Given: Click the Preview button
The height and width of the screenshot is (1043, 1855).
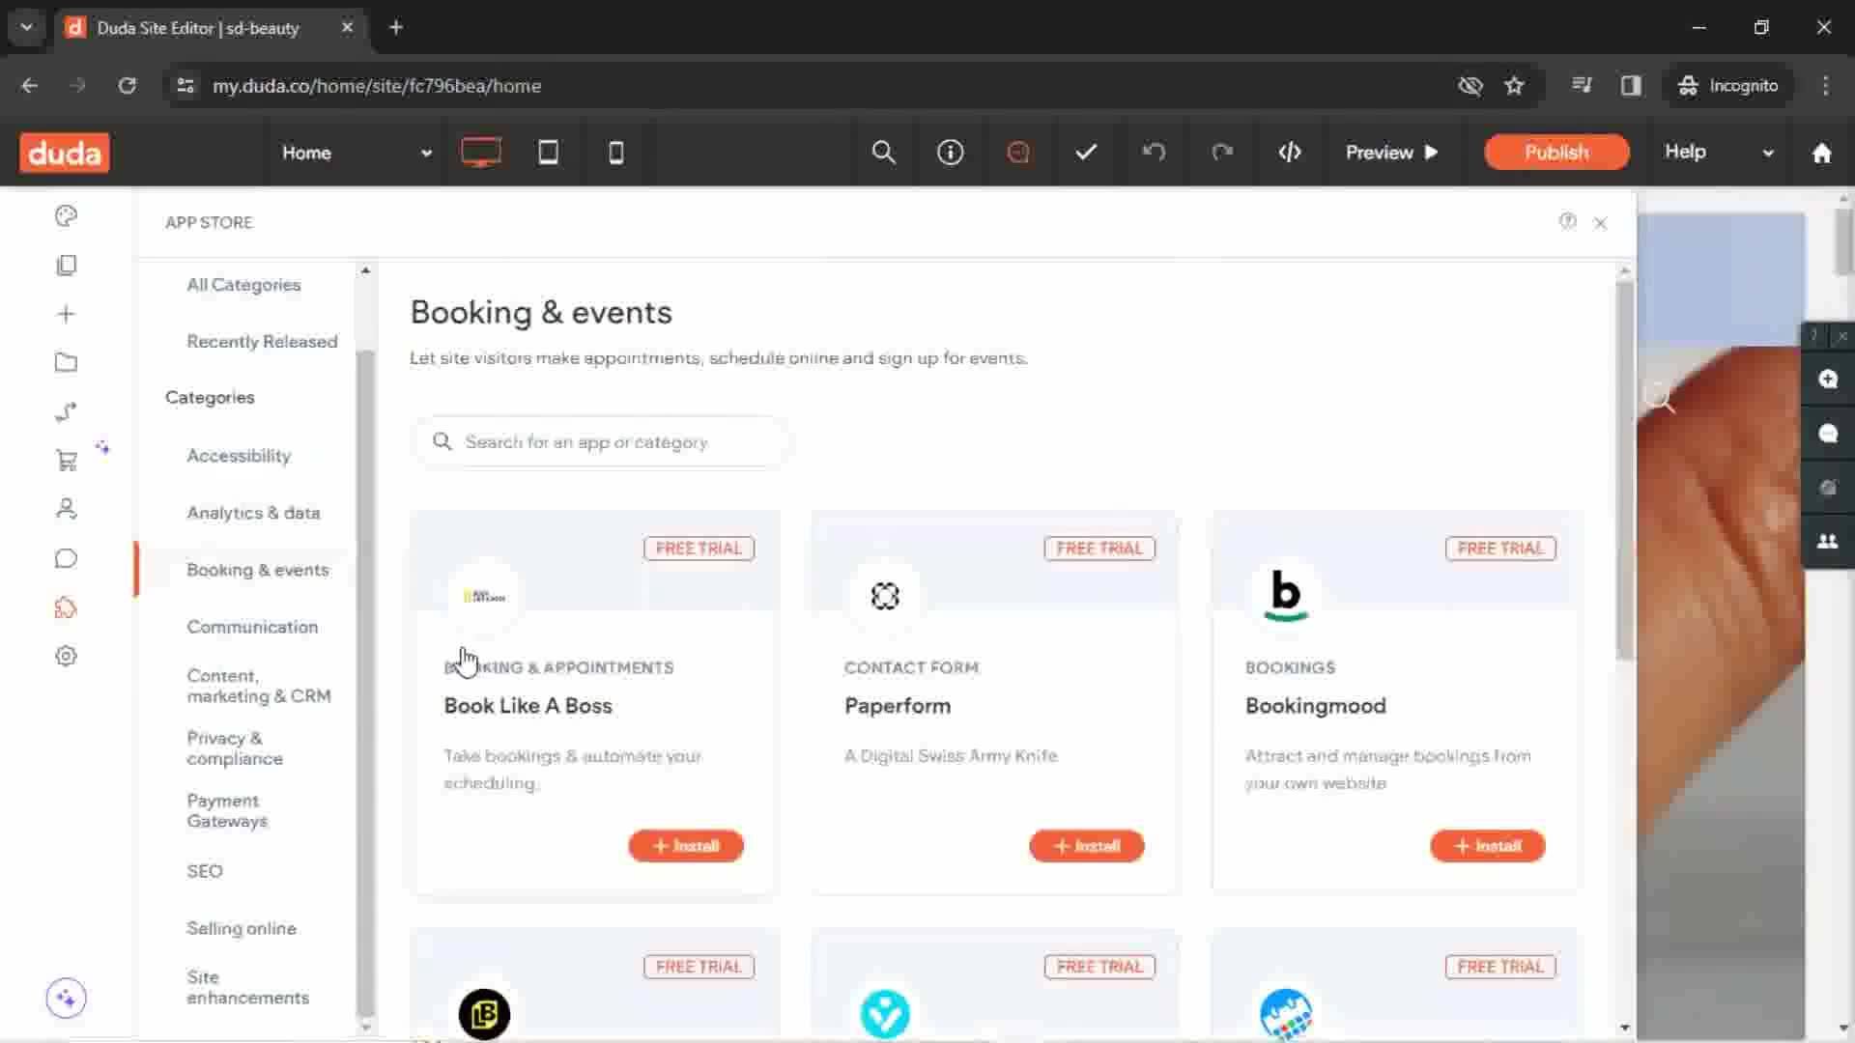Looking at the screenshot, I should pyautogui.click(x=1392, y=153).
